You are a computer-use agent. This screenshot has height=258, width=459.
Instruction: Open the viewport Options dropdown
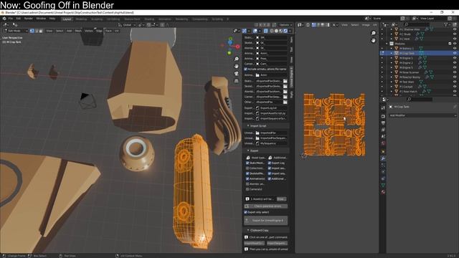pyautogui.click(x=285, y=25)
